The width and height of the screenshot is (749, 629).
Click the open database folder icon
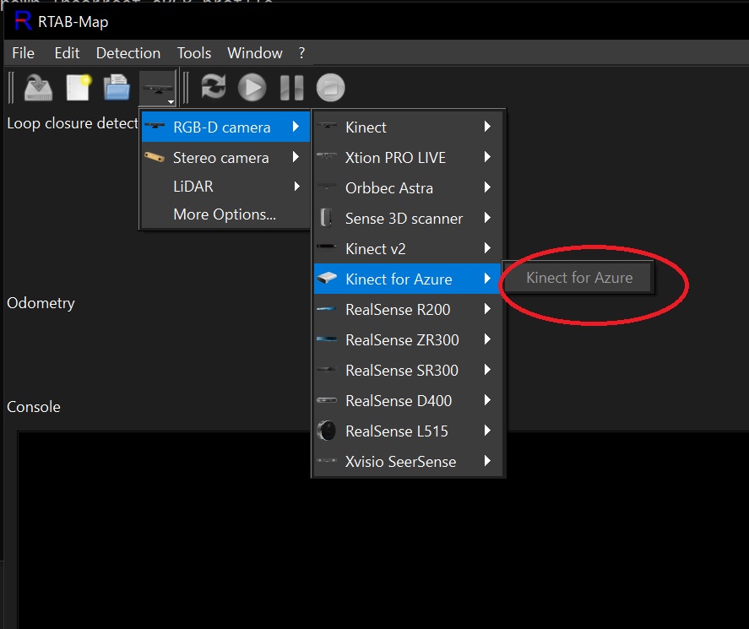pyautogui.click(x=117, y=88)
